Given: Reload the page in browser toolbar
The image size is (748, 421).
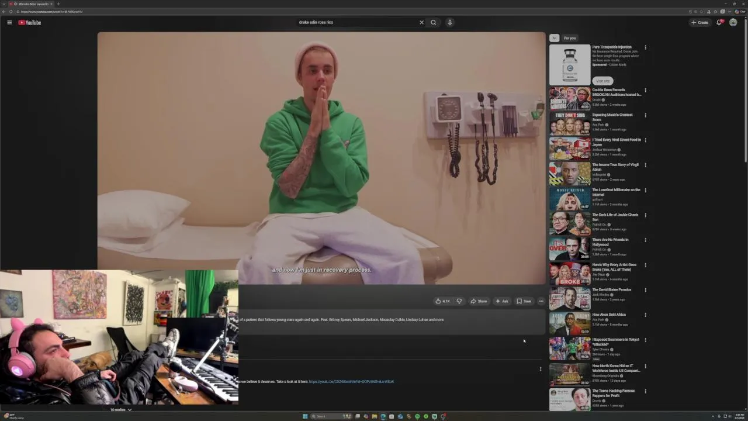Looking at the screenshot, I should 11,12.
